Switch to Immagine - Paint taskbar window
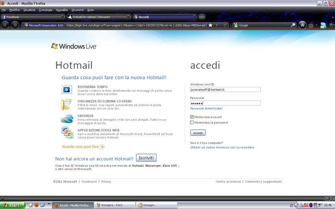The height and width of the screenshot is (209, 335). [115, 205]
